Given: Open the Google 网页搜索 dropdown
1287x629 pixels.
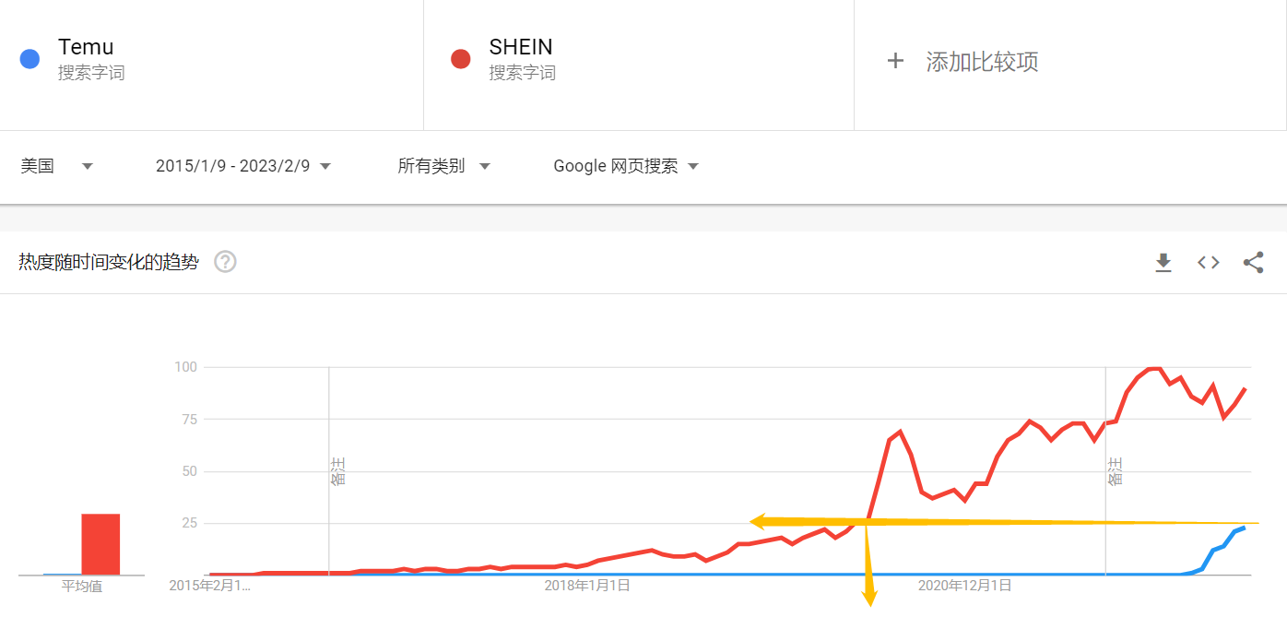Looking at the screenshot, I should pyautogui.click(x=626, y=166).
